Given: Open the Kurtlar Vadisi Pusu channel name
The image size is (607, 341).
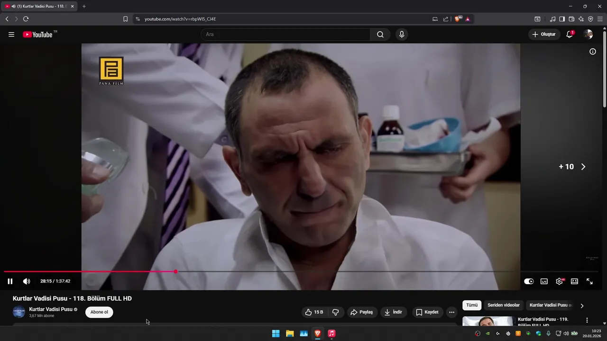Looking at the screenshot, I should (51, 309).
